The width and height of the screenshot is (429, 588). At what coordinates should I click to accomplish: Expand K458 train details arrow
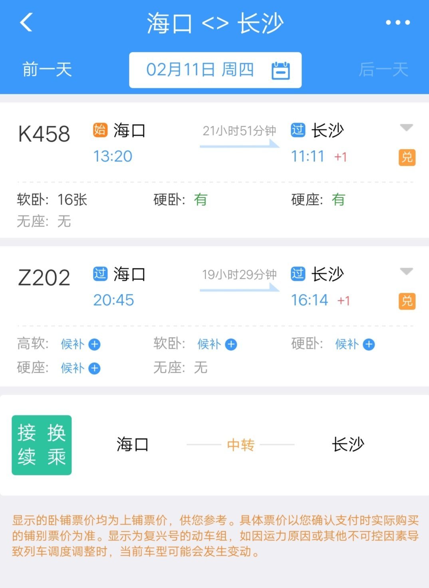tap(406, 128)
